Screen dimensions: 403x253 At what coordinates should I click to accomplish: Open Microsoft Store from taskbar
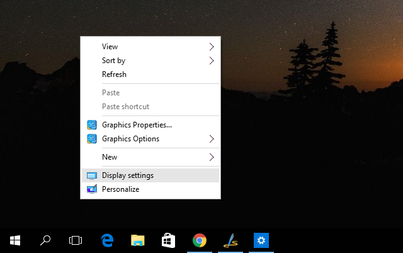(x=168, y=240)
